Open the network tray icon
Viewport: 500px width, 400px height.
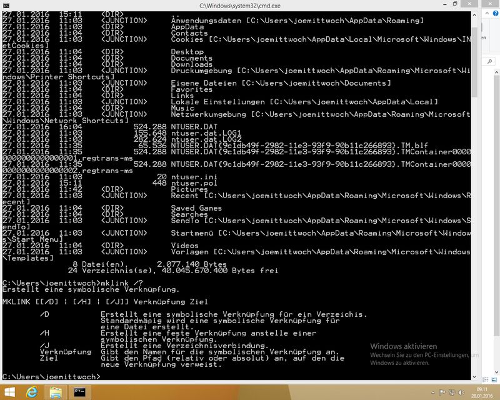pyautogui.click(x=452, y=392)
